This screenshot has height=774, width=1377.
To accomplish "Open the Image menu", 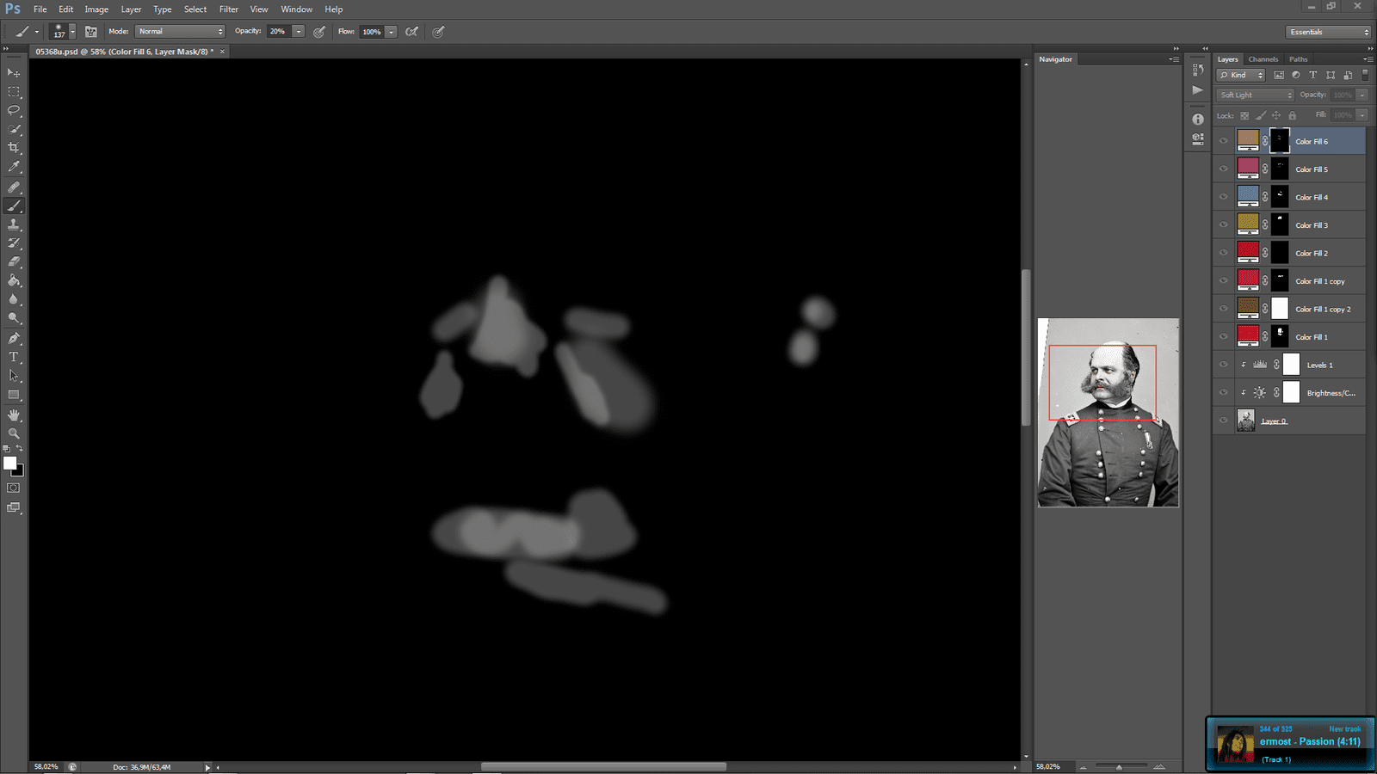I will 96,9.
